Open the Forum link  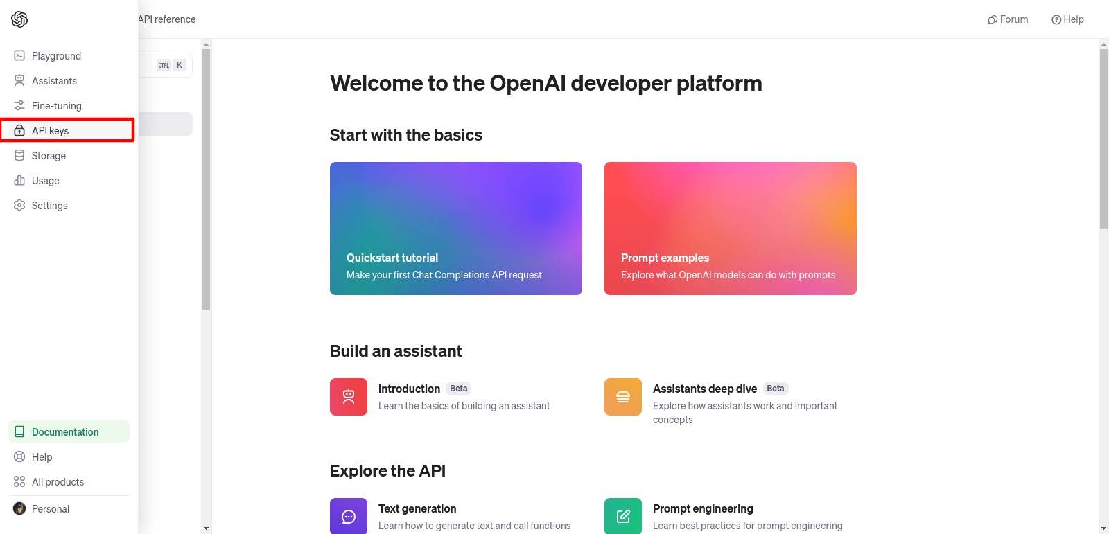point(1008,19)
